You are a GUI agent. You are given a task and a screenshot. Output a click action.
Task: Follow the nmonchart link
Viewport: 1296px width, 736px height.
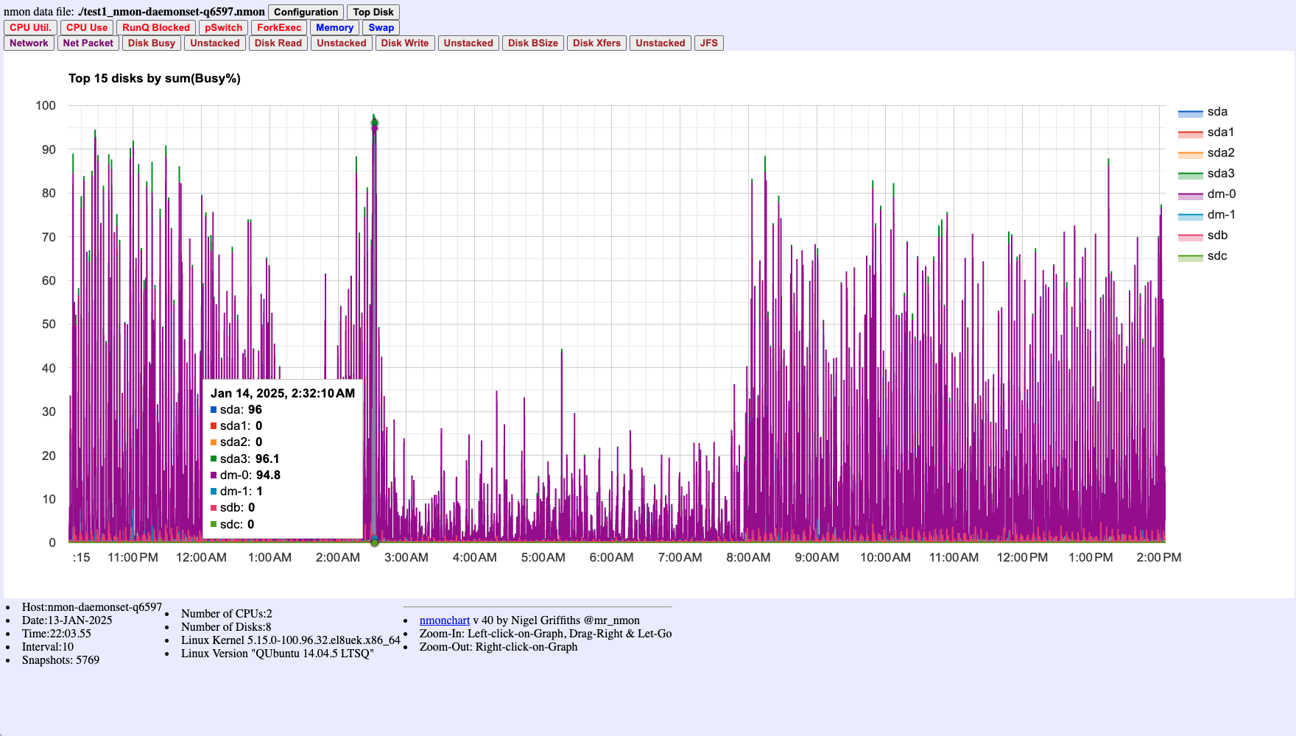pyautogui.click(x=444, y=620)
